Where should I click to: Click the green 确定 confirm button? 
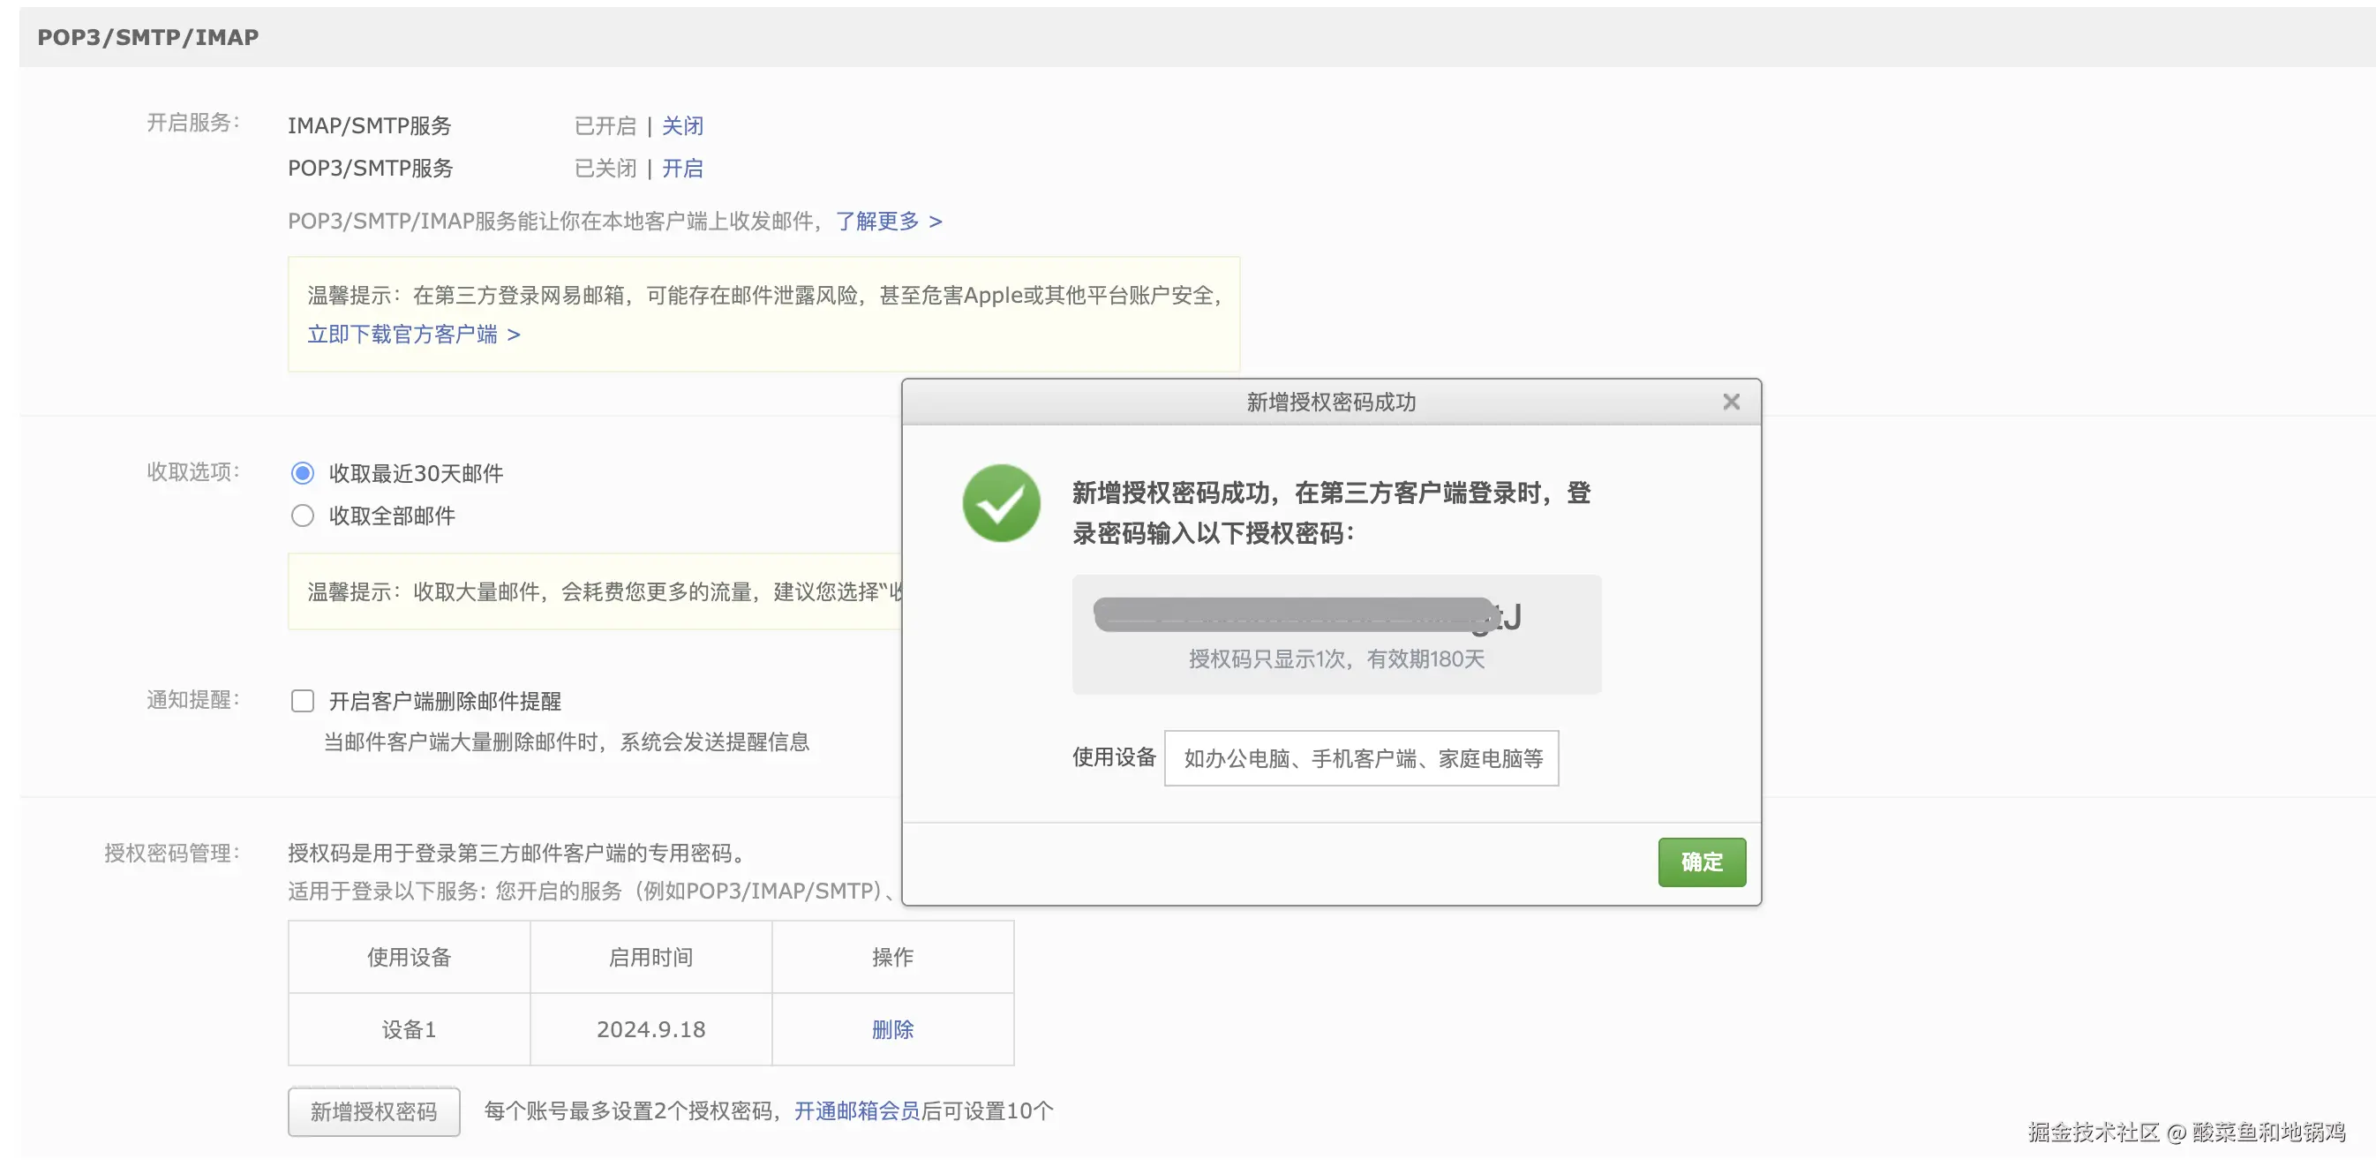tap(1701, 862)
